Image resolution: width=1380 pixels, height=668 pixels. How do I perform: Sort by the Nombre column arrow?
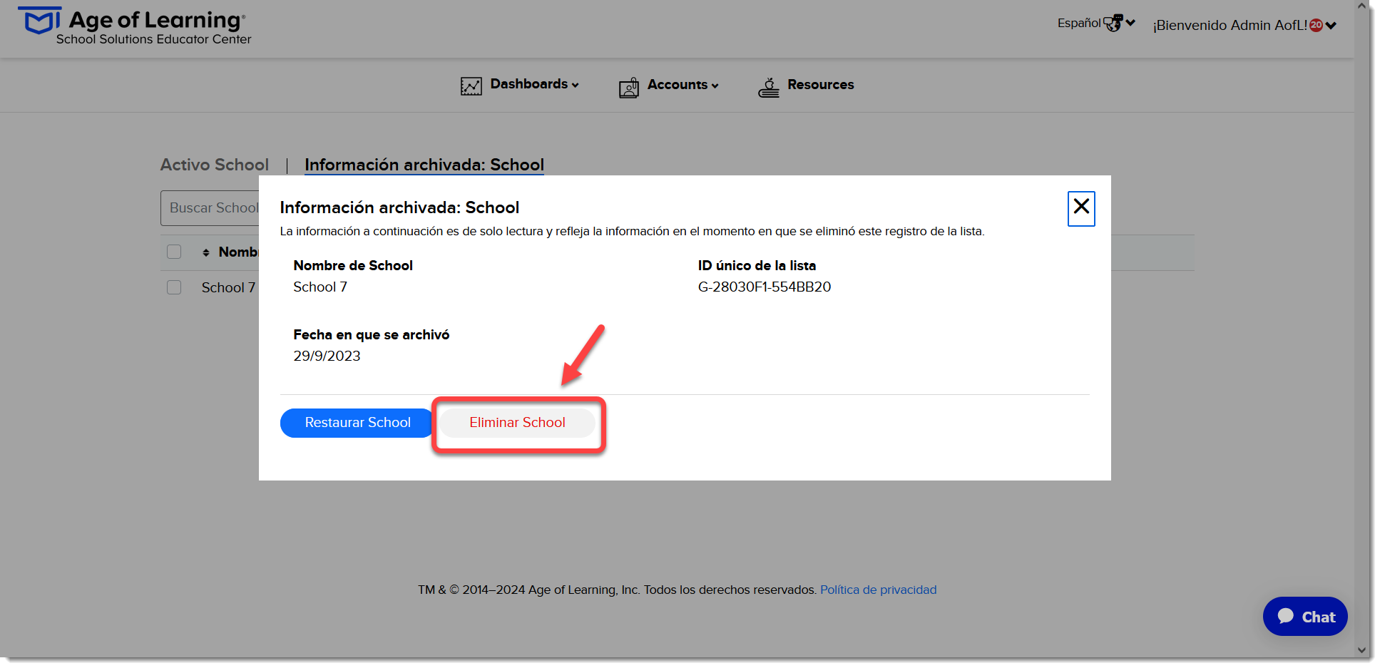click(x=206, y=252)
